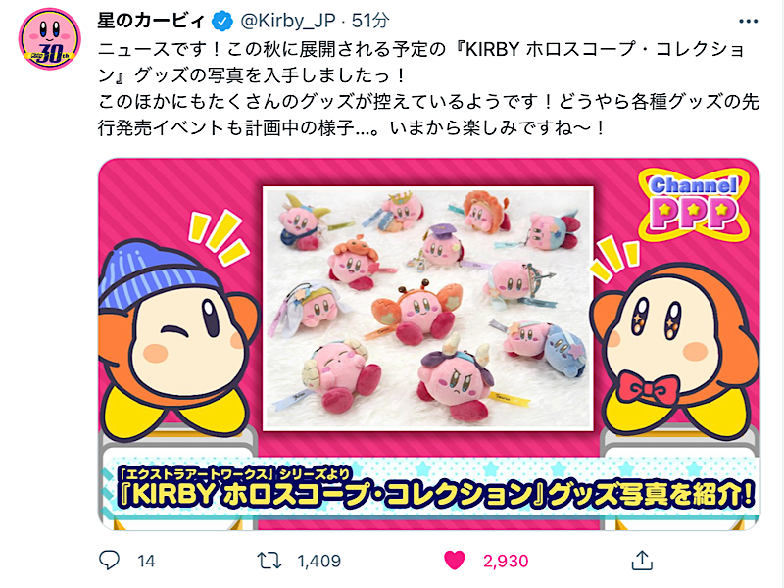Screen dimensions: 784x588
Task: Click the reply speech bubble icon
Action: [109, 560]
